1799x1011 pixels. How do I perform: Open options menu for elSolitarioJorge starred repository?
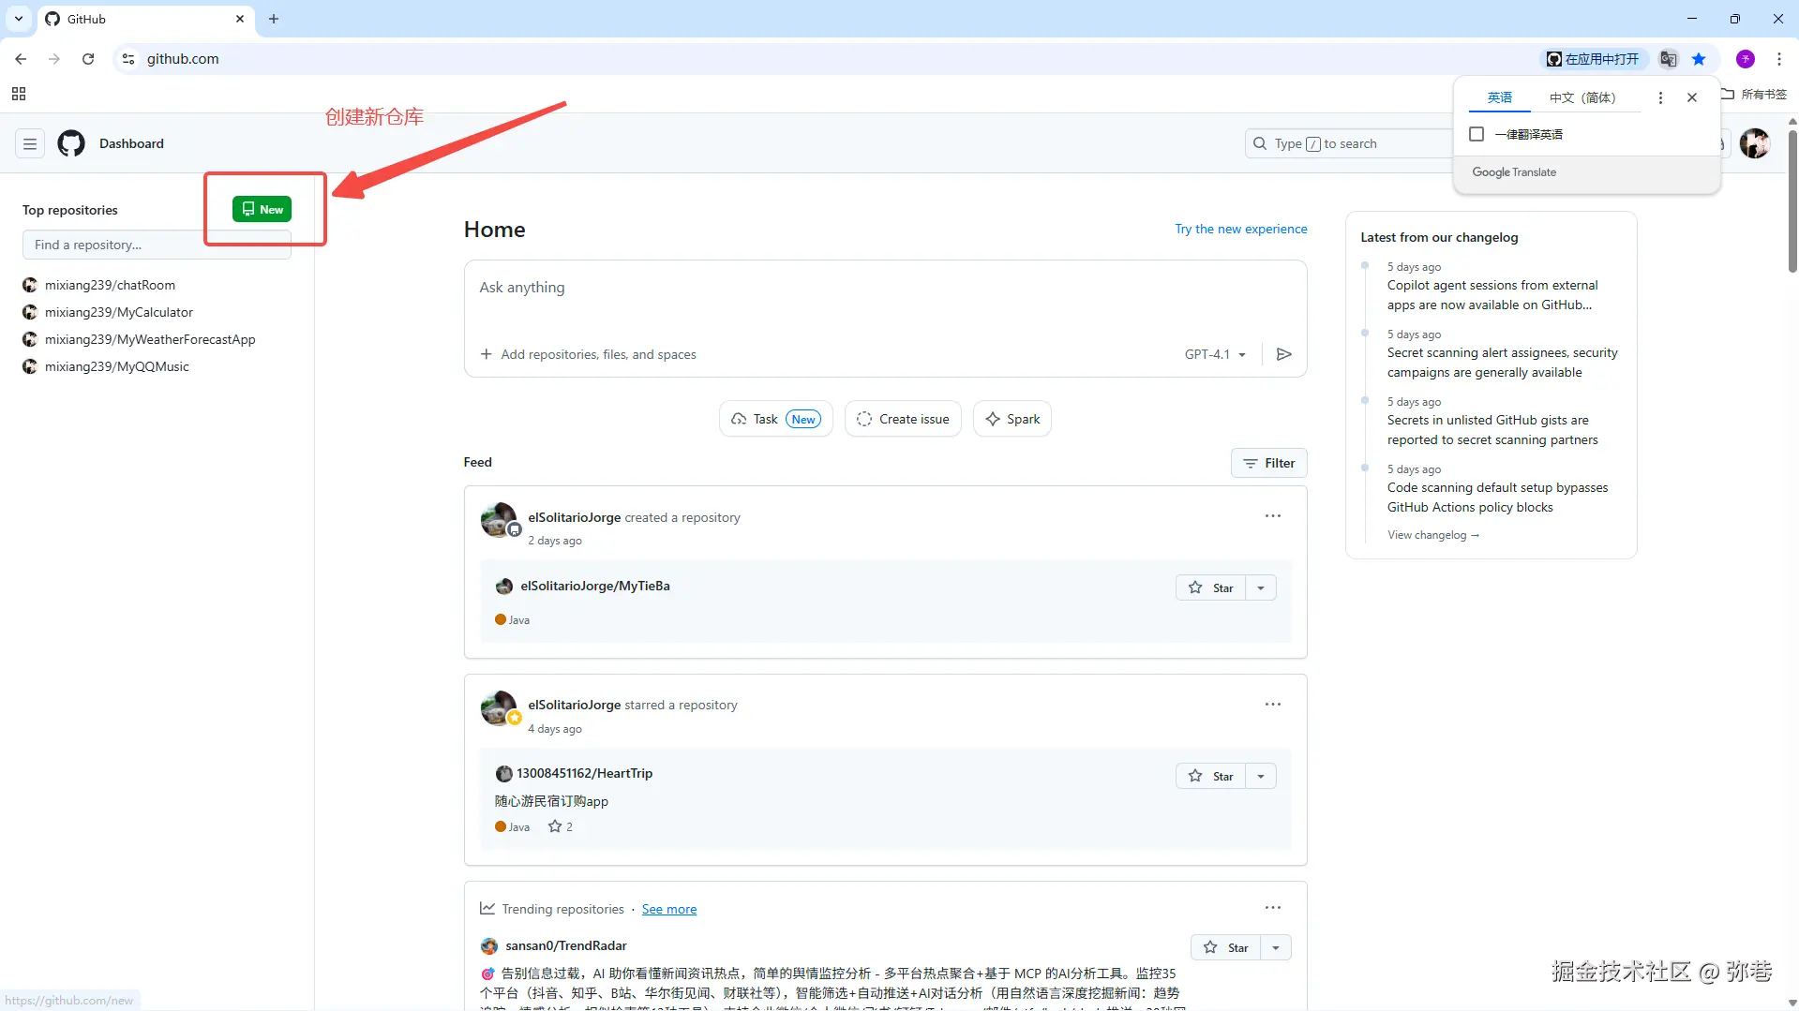coord(1272,705)
